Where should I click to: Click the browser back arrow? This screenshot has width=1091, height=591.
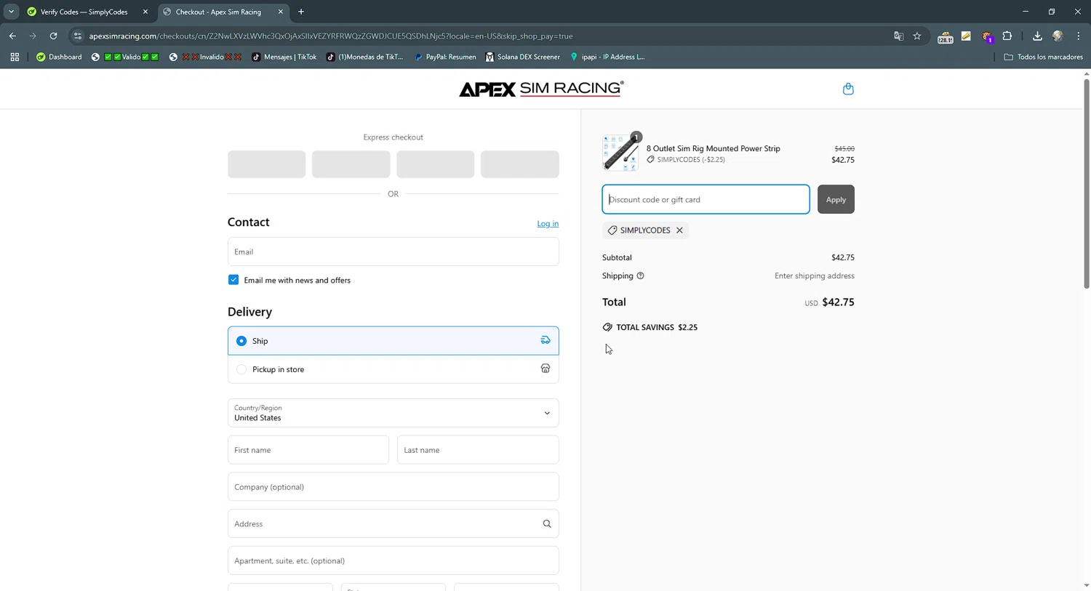[x=12, y=36]
